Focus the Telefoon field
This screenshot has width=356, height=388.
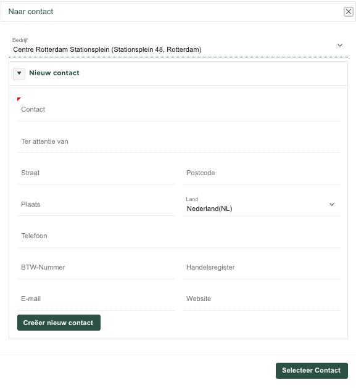point(178,236)
